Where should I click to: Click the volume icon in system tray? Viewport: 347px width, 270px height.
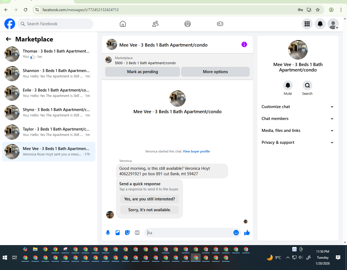(x=301, y=258)
